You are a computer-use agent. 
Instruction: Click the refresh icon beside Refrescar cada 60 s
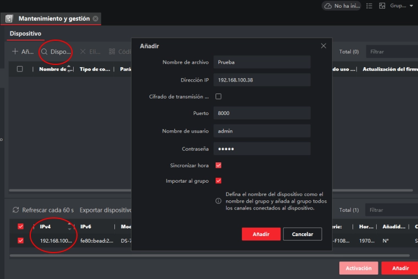tap(15, 210)
